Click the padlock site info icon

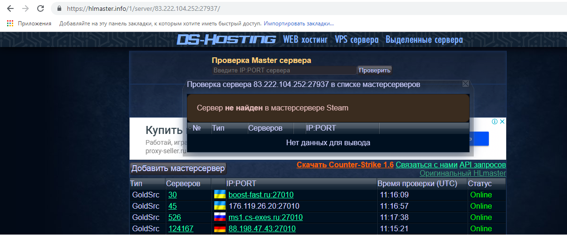[59, 9]
